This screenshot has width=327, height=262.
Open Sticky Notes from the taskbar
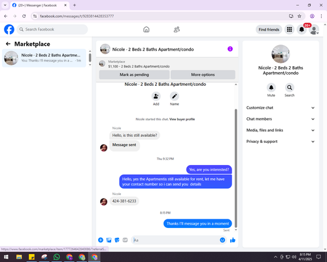point(31,257)
